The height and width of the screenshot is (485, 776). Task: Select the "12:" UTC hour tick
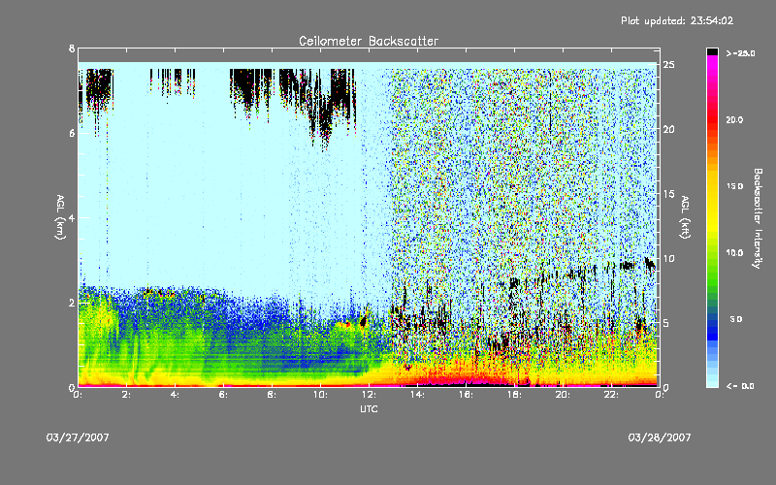(370, 395)
